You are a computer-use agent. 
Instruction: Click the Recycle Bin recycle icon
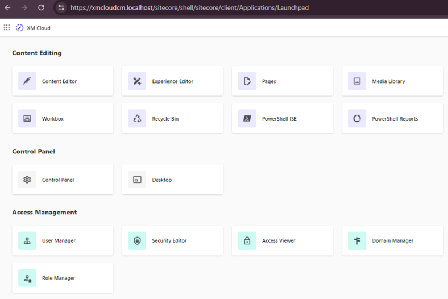137,118
